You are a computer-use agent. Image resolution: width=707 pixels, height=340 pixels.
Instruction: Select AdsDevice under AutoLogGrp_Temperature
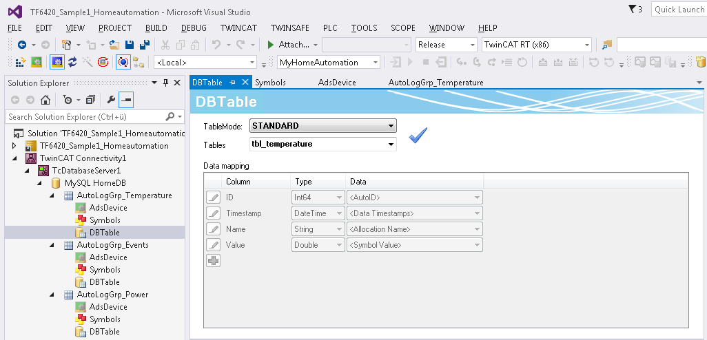click(x=108, y=208)
